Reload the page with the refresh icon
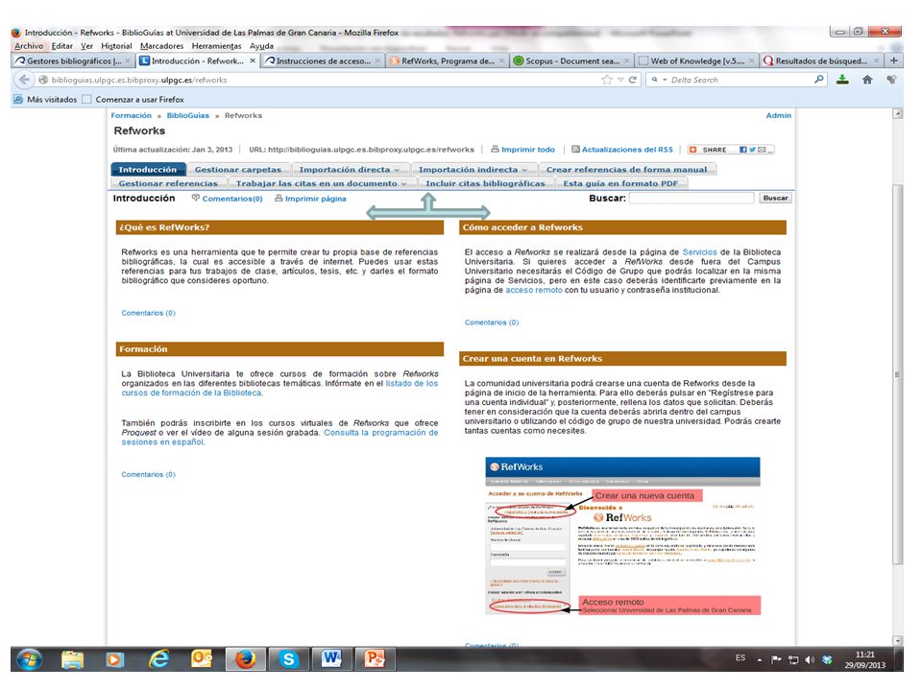This screenshot has height=691, width=922. pyautogui.click(x=633, y=80)
